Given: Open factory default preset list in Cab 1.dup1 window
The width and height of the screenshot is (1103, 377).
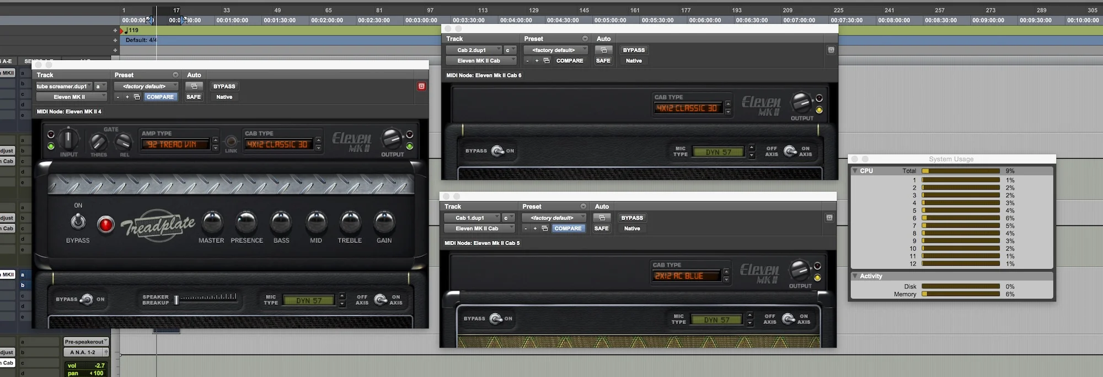Looking at the screenshot, I should tap(554, 218).
